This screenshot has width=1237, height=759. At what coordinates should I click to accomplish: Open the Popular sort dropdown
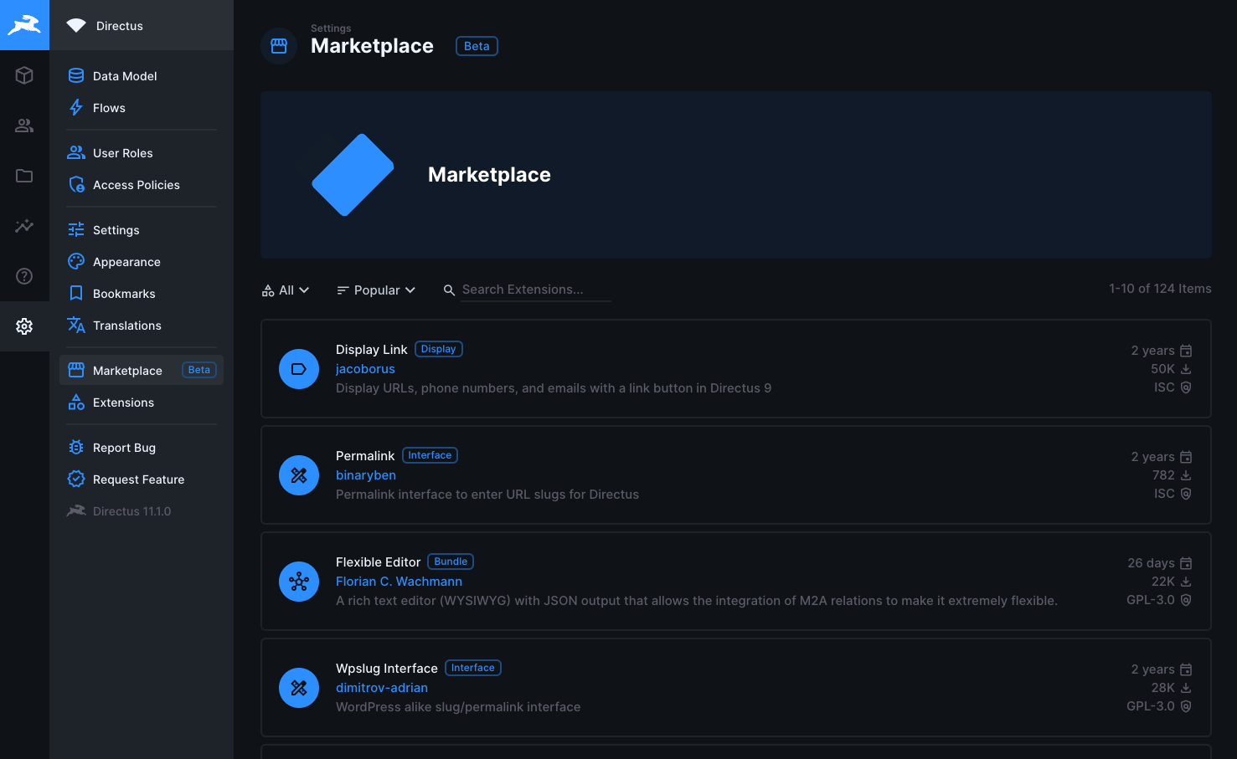click(x=376, y=290)
